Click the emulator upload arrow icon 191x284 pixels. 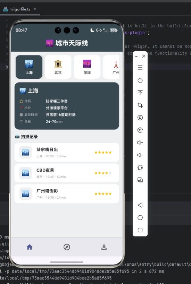point(140,93)
